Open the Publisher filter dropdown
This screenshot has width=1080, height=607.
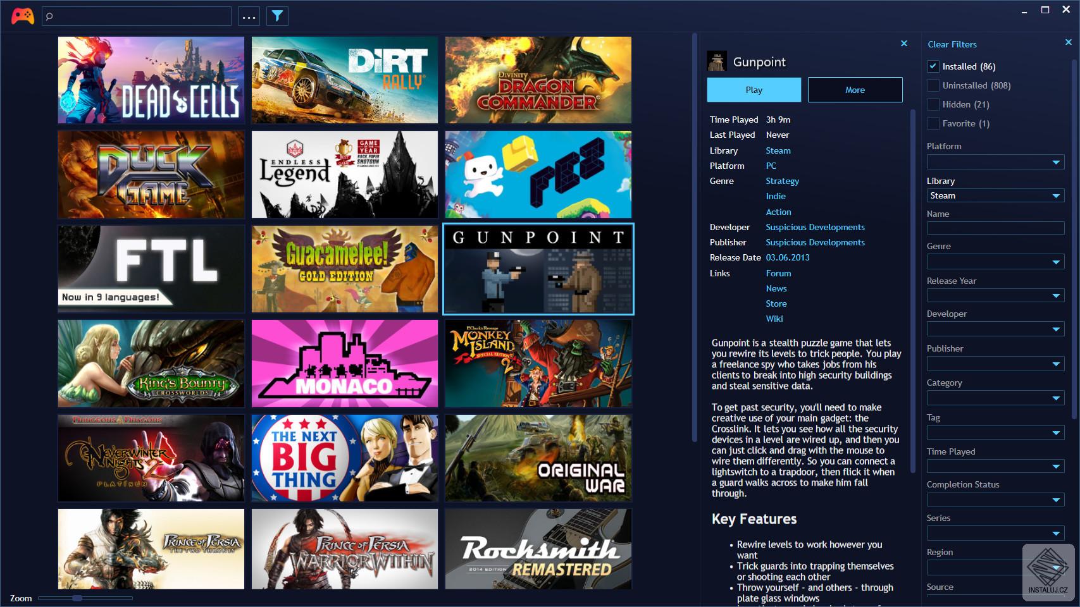(995, 364)
